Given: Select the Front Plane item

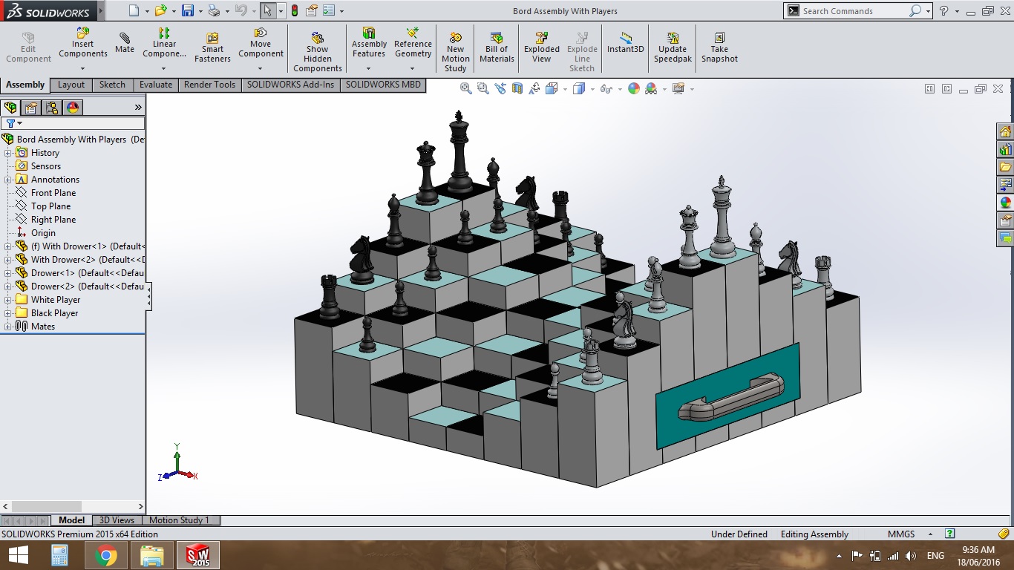Looking at the screenshot, I should point(53,193).
